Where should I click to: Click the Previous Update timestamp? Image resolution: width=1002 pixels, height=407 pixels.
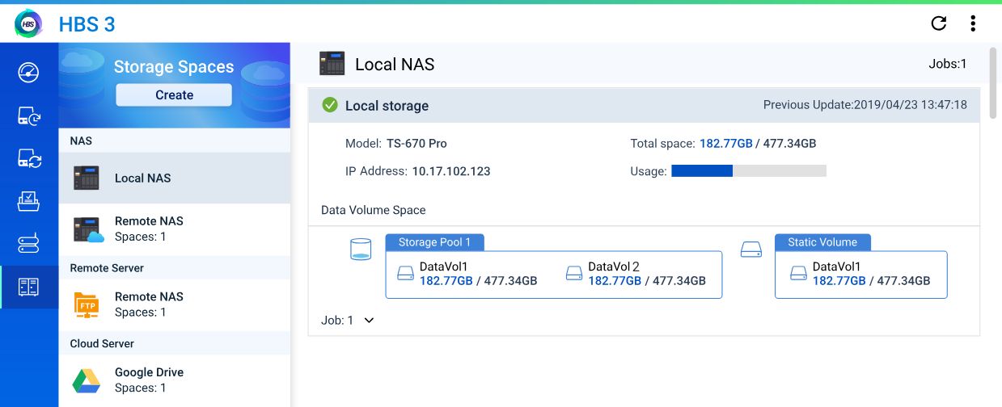[x=865, y=105]
